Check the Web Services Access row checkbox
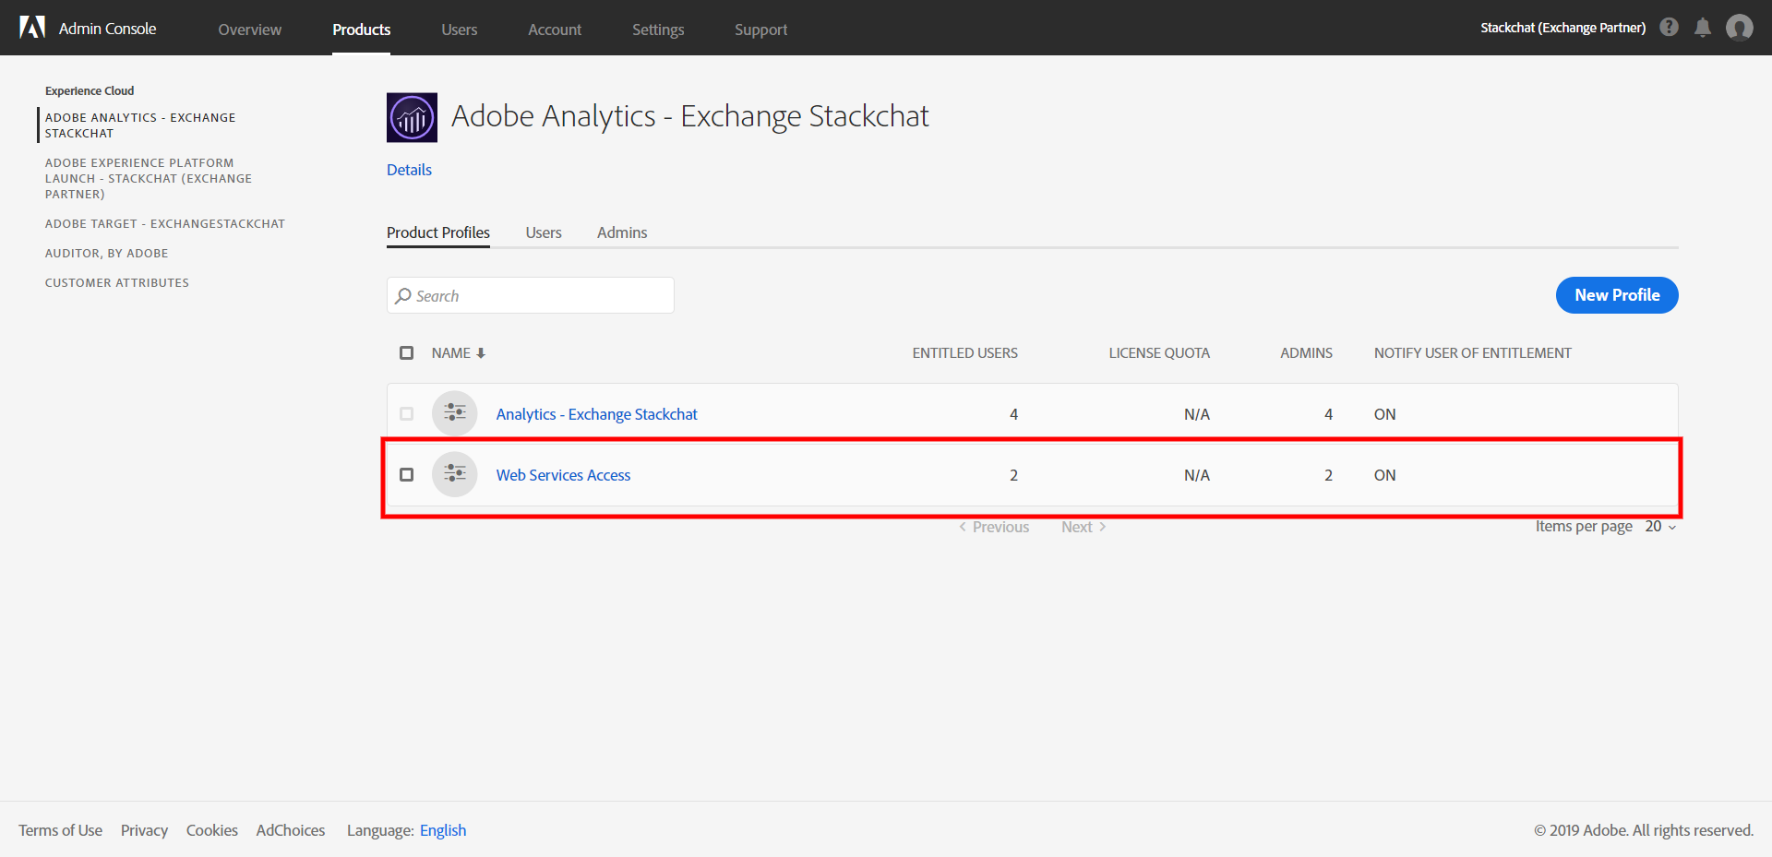 pyautogui.click(x=406, y=475)
